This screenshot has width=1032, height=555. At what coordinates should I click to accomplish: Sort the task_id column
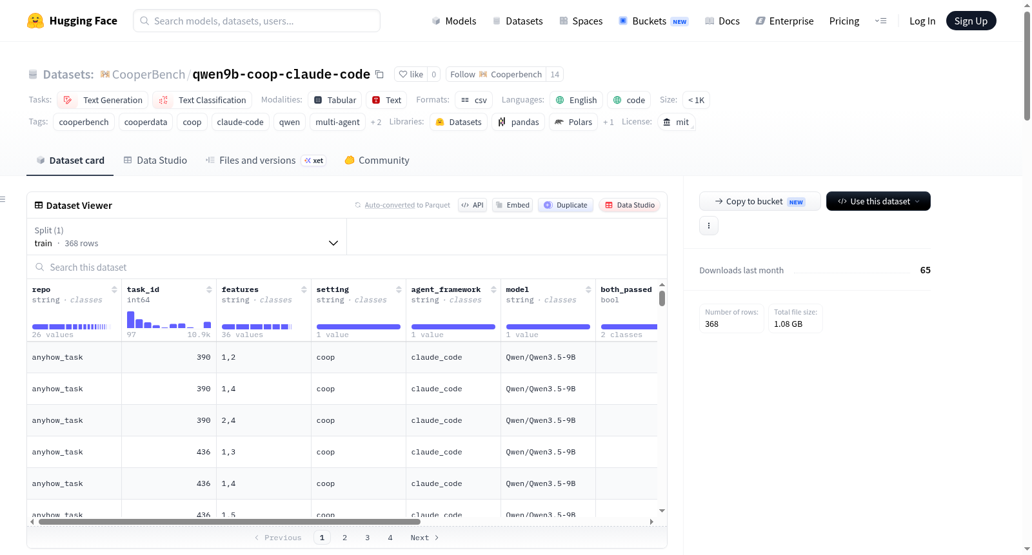(209, 289)
